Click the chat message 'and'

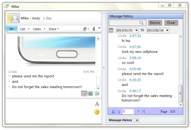tap(15, 81)
